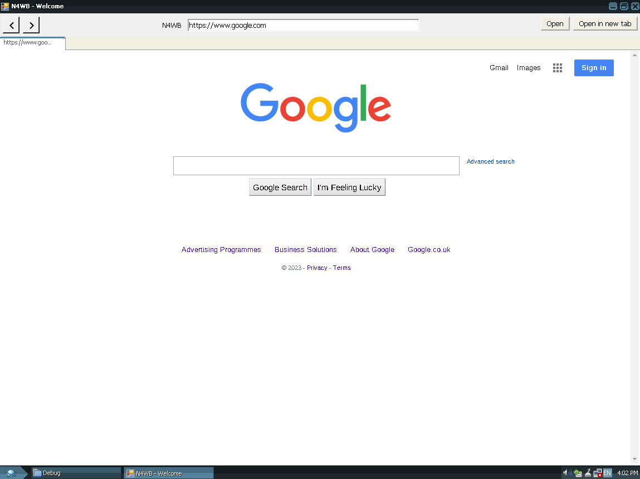
Task: Open the Images link
Action: pyautogui.click(x=529, y=68)
